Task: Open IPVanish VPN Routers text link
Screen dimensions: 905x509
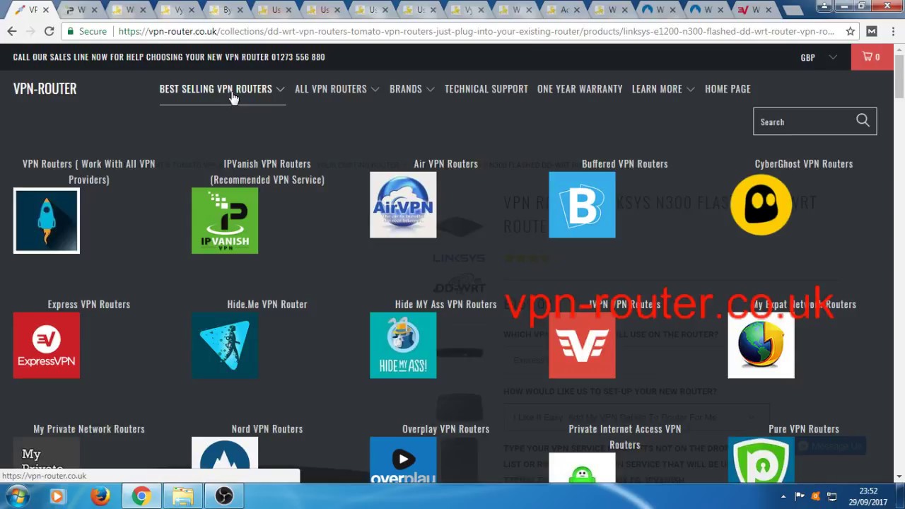Action: 267,172
